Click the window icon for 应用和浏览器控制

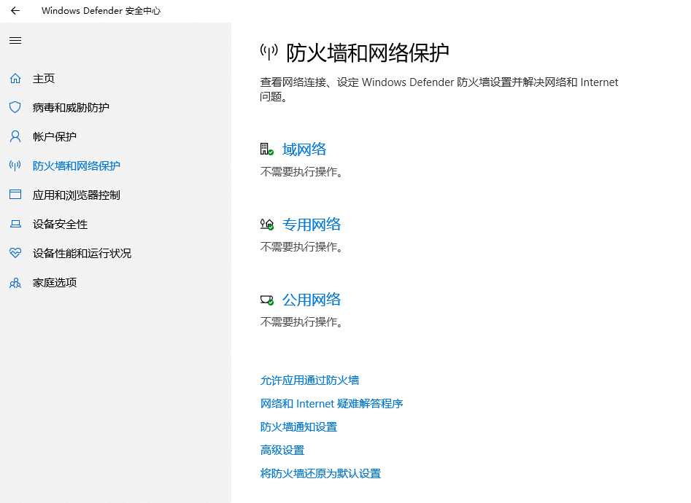point(15,195)
